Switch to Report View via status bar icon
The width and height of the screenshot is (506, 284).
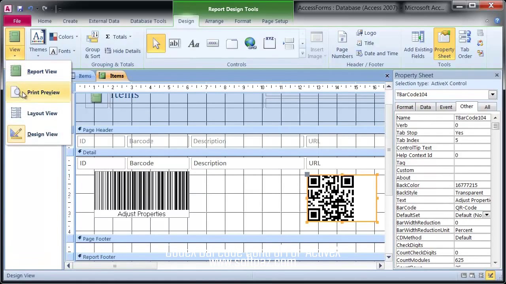(x=464, y=275)
